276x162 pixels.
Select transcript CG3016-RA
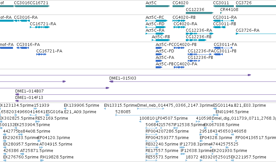[22, 21]
